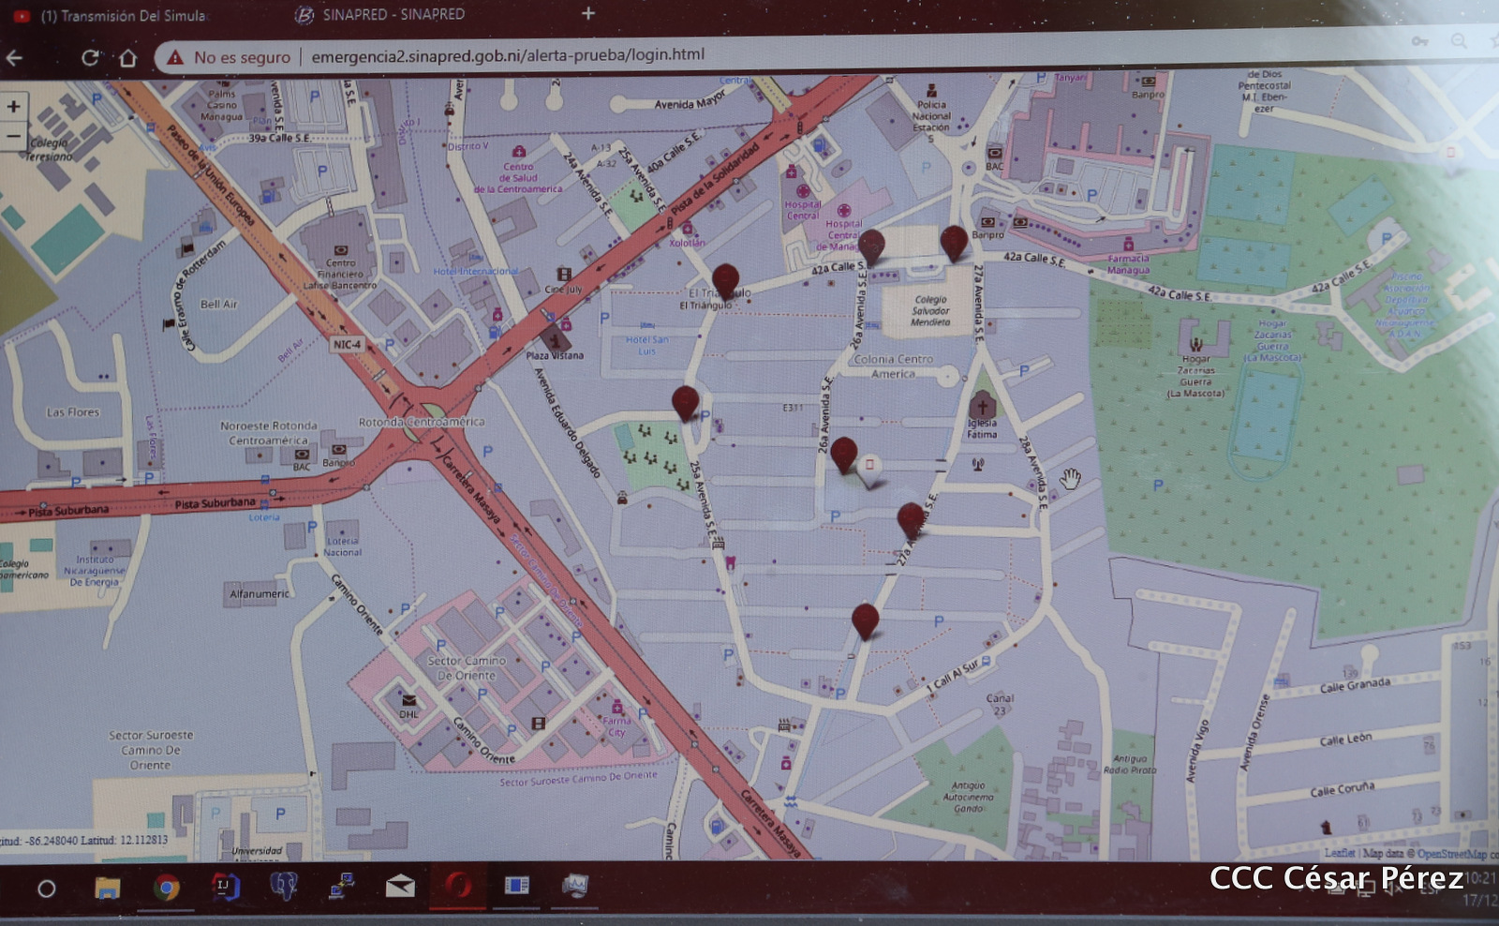Click the Farma City label
Screen dimensions: 1499x926
tap(616, 726)
